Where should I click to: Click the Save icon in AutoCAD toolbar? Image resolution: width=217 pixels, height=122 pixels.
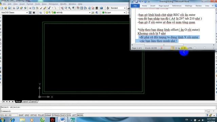click(9, 8)
